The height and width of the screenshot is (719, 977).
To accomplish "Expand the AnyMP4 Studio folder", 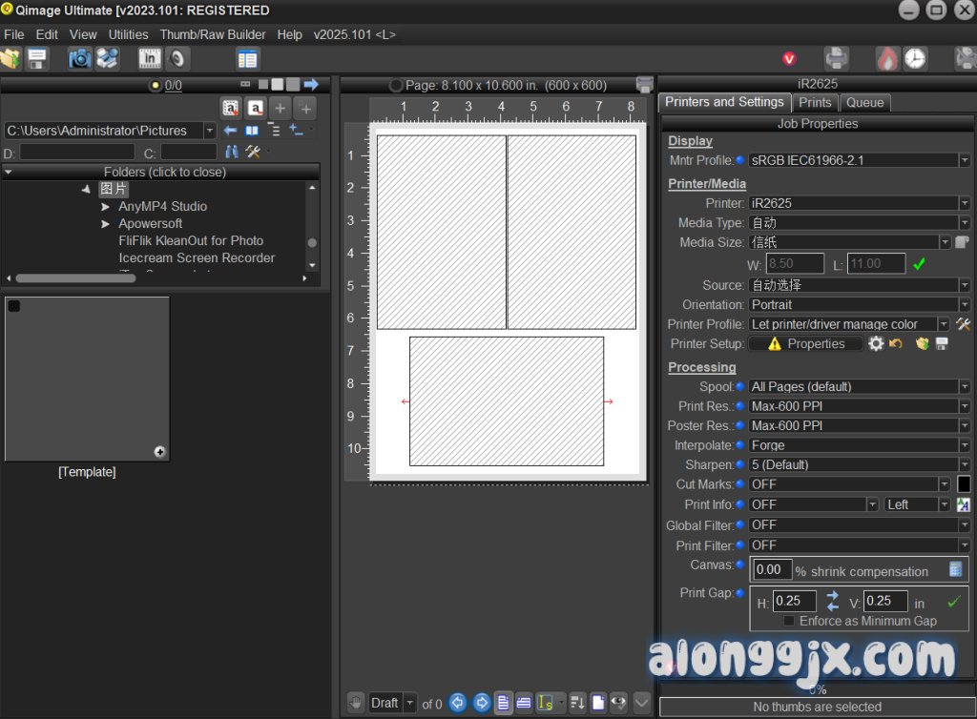I will pos(106,207).
